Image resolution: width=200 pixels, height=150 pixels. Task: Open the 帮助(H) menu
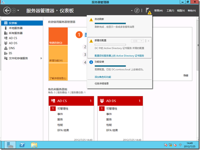[x=192, y=10]
